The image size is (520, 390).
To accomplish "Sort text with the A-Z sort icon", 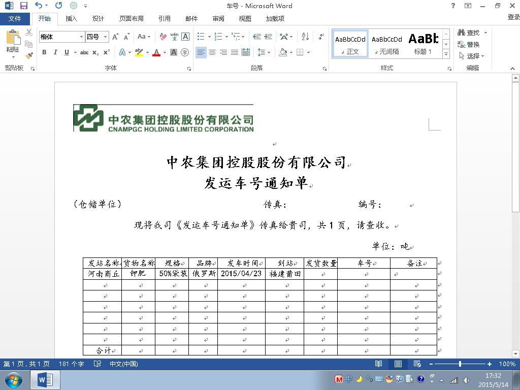I will tap(305, 37).
